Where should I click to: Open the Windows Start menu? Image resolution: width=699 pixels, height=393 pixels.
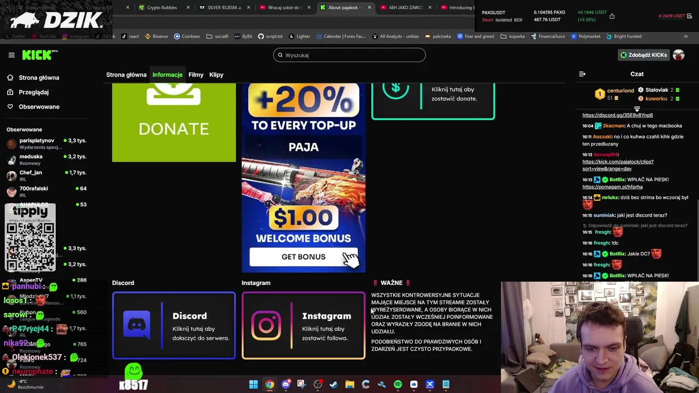[253, 384]
